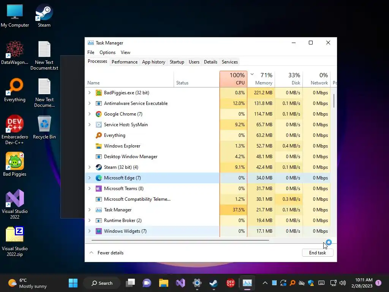Select the My Computer desktop icon
Screen dimensions: 389x292
coord(15,15)
